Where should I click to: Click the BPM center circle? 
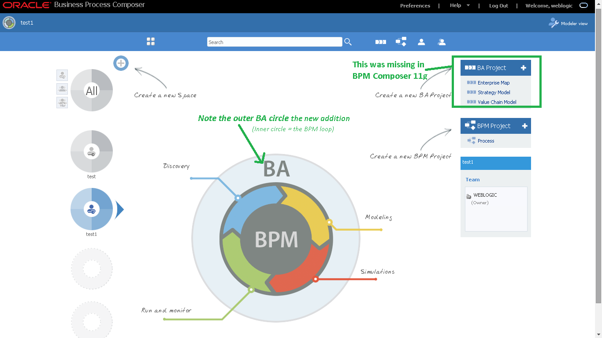276,240
